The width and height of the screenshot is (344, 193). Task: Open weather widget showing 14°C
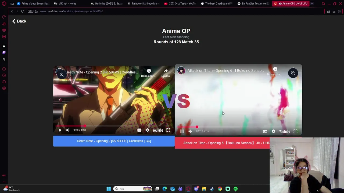(12, 189)
